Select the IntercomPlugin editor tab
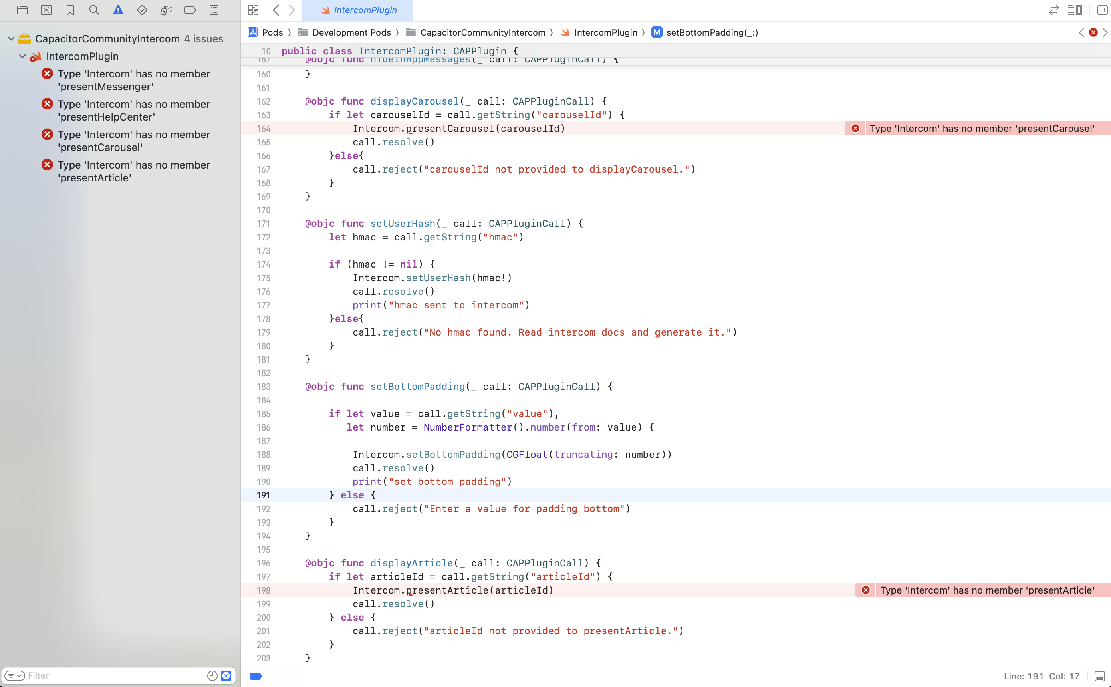 pos(357,10)
